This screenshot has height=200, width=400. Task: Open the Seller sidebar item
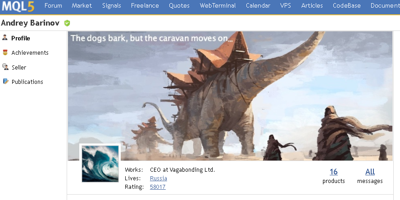(19, 67)
